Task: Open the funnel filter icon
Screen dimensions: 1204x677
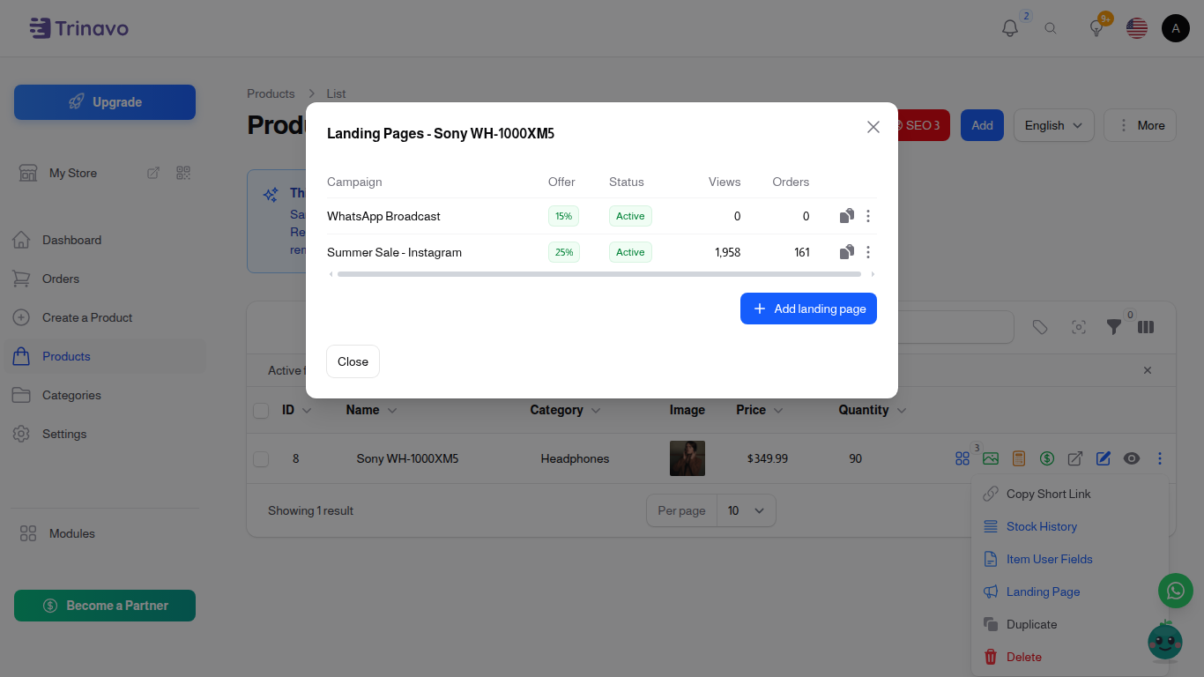Action: 1114,327
